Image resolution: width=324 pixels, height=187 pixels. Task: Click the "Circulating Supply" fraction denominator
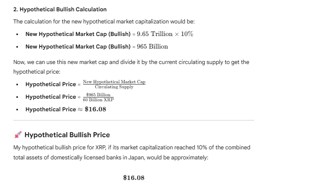(x=114, y=87)
